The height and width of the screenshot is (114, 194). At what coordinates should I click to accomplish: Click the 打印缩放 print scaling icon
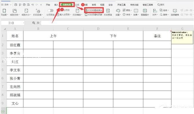(77, 11)
